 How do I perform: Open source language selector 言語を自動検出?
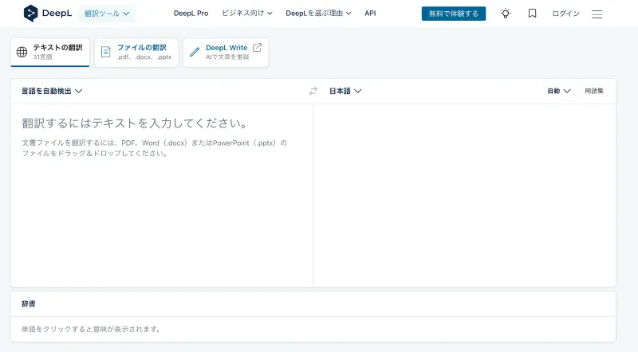point(52,91)
